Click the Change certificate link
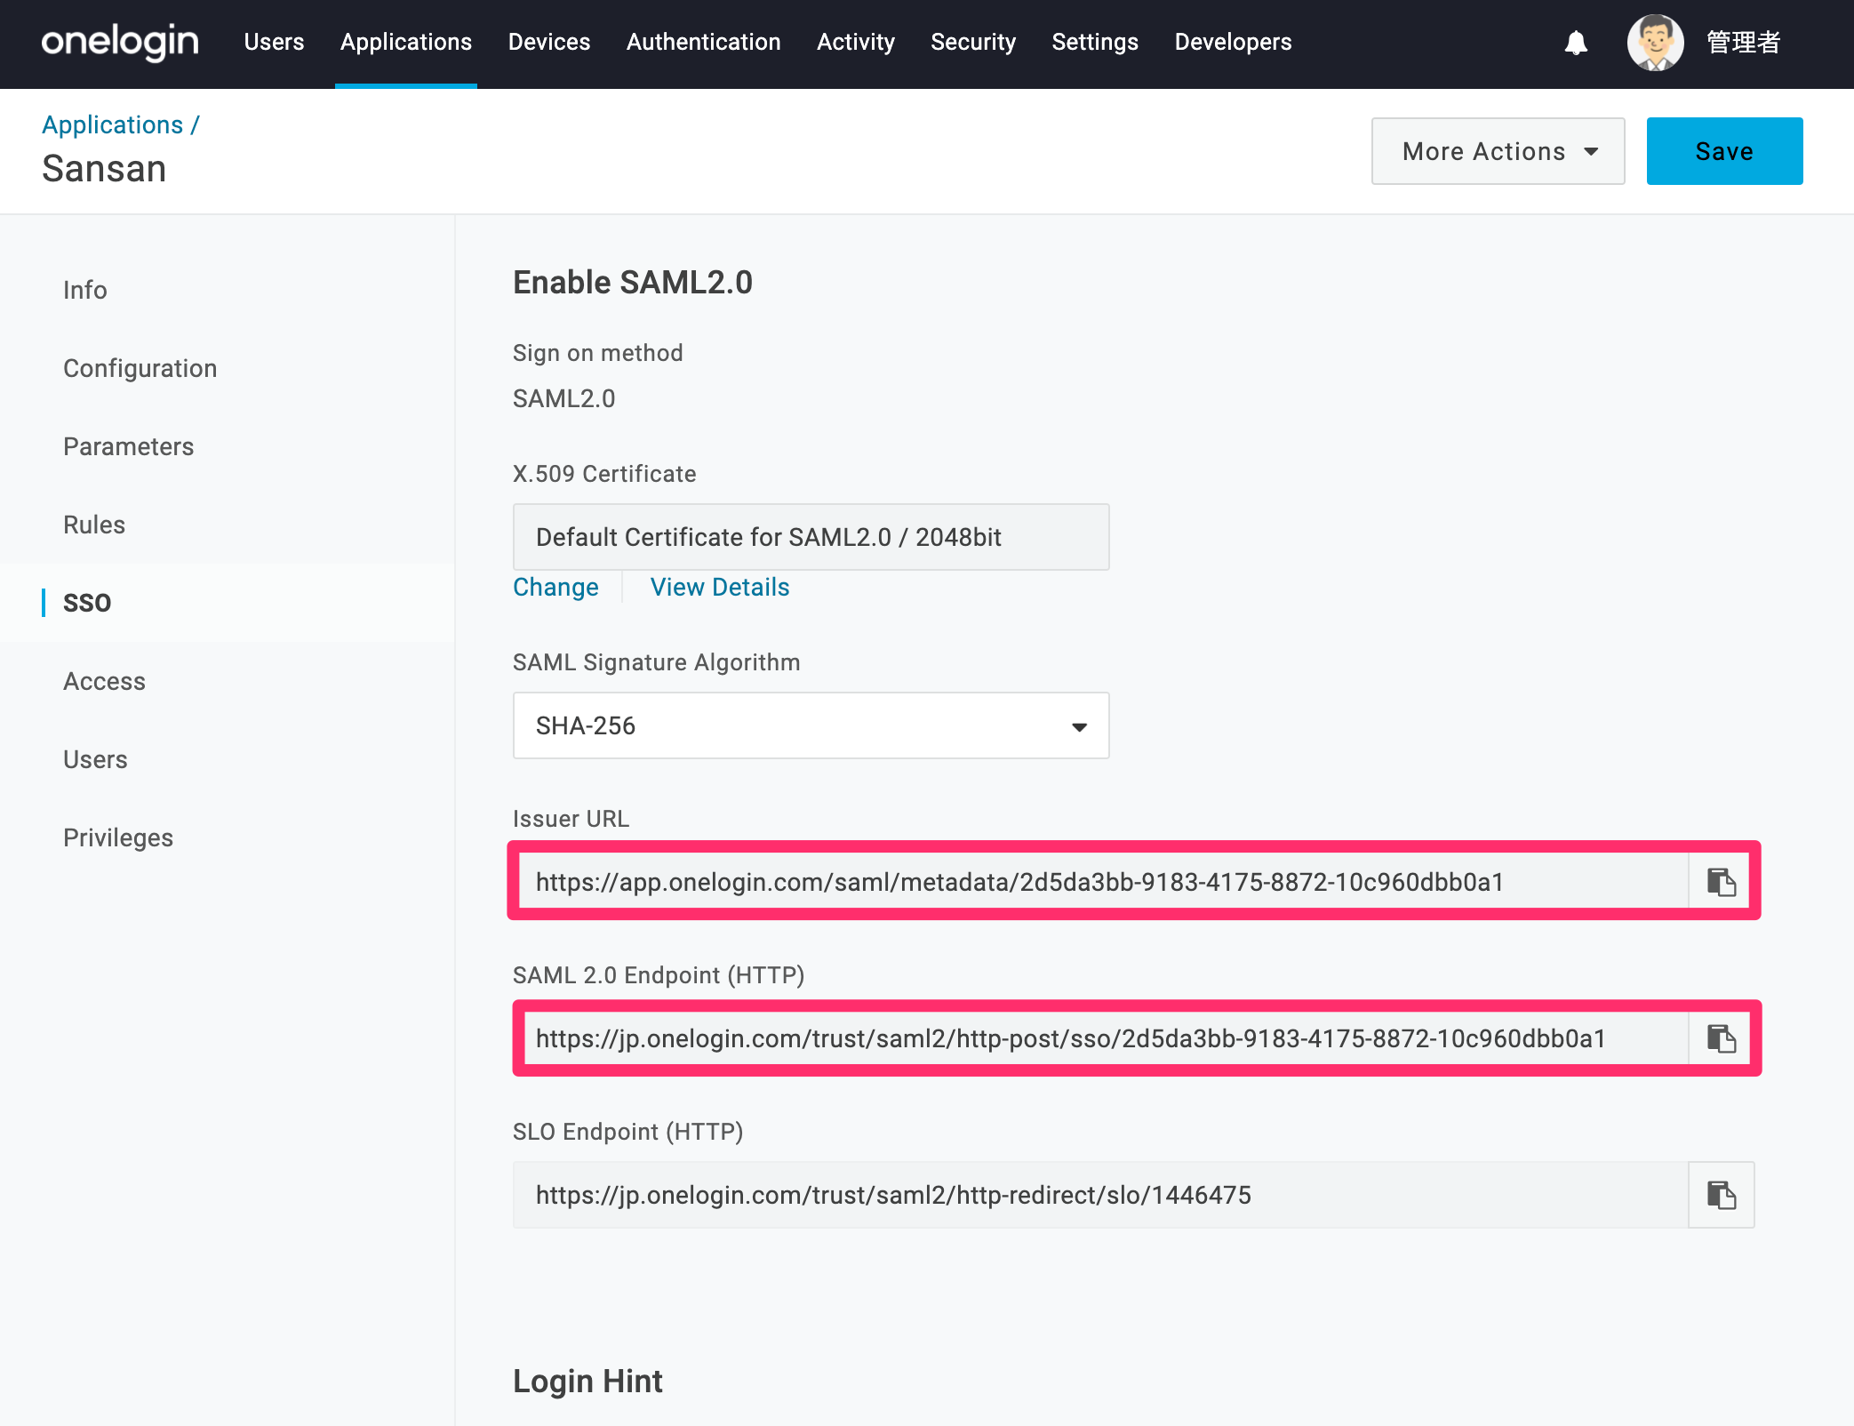 point(556,587)
